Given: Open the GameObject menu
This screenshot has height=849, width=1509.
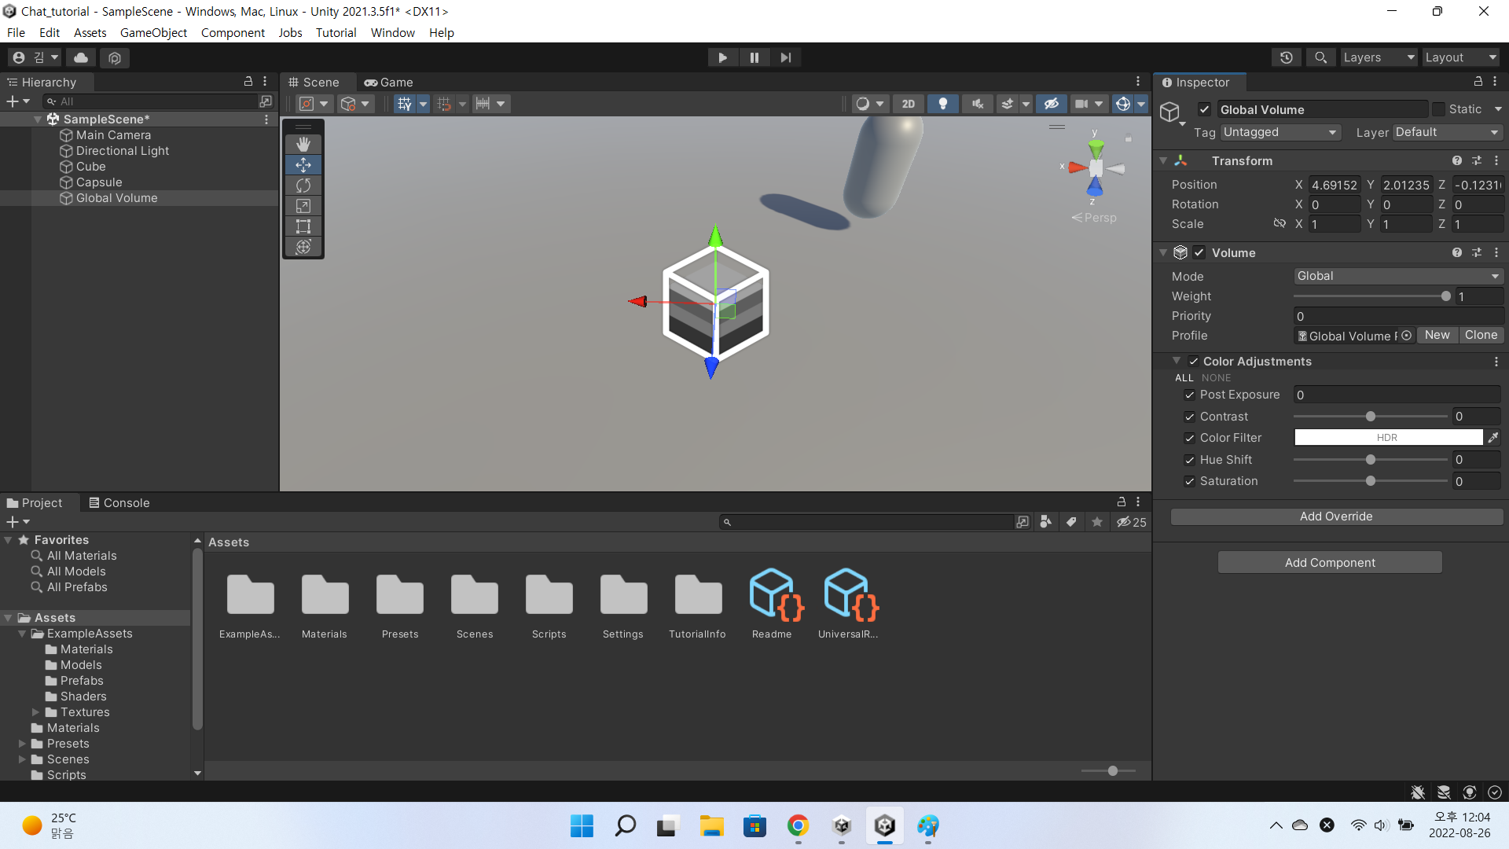Looking at the screenshot, I should click(153, 32).
